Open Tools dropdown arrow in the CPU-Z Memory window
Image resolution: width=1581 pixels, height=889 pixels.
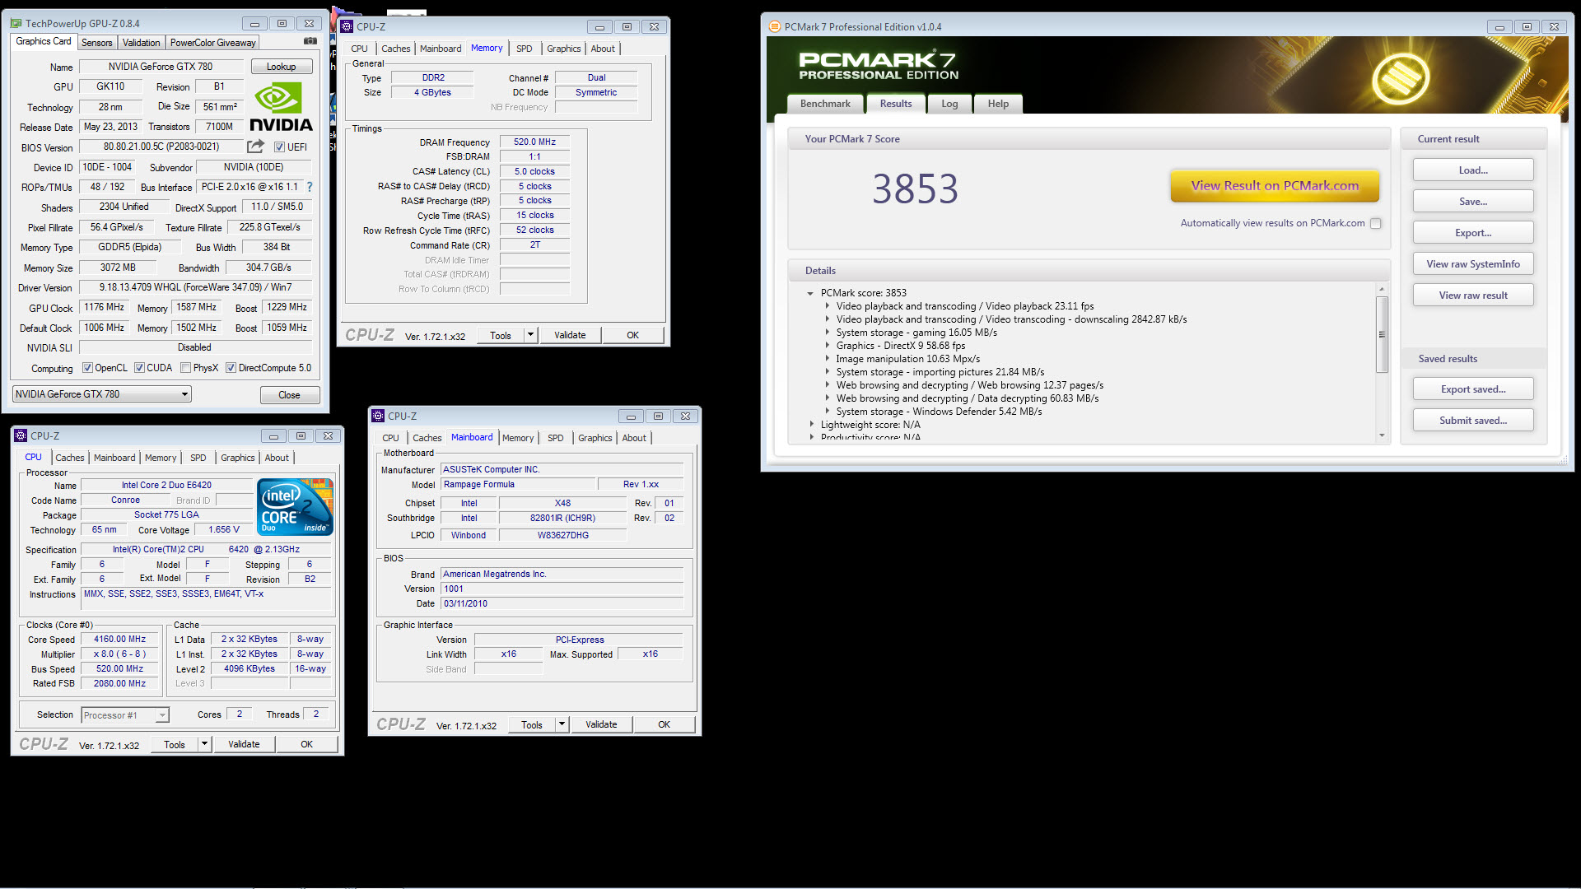pyautogui.click(x=530, y=335)
